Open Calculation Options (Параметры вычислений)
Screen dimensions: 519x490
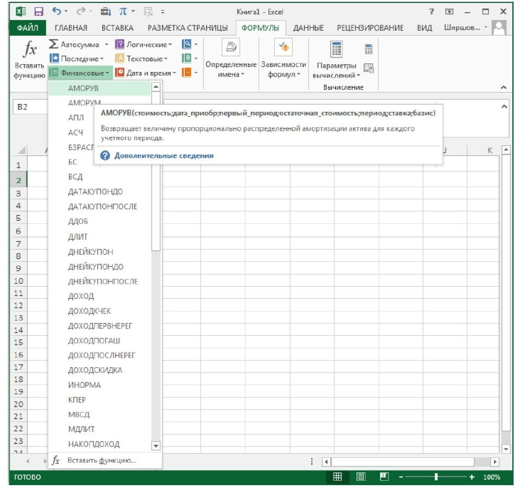coord(337,60)
